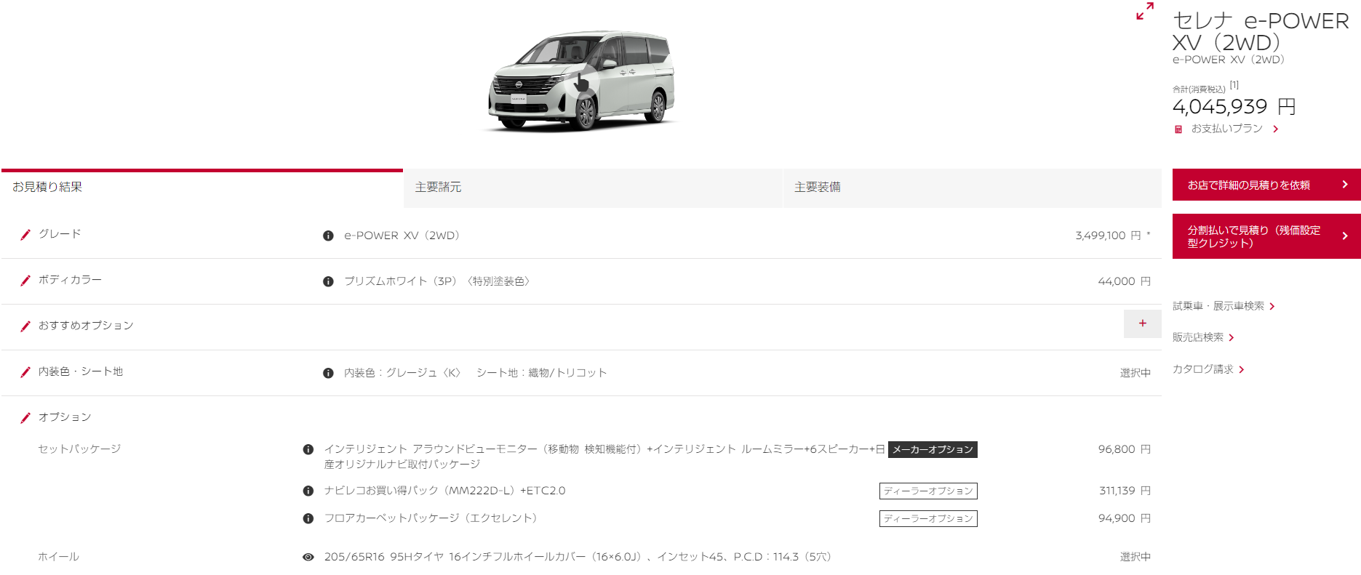Expand おすすめオプション with the plus button
Image resolution: width=1361 pixels, height=575 pixels.
point(1142,323)
